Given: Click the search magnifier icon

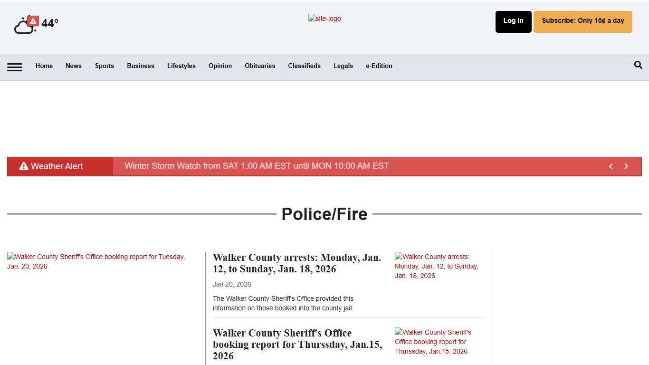Looking at the screenshot, I should tap(638, 65).
